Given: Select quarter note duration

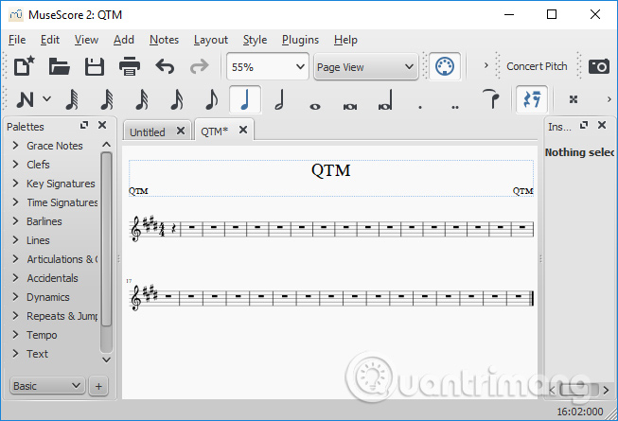Looking at the screenshot, I should point(245,99).
